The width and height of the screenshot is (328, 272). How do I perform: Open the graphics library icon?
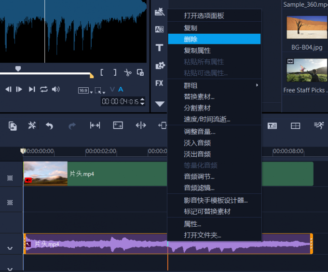pyautogui.click(x=160, y=66)
